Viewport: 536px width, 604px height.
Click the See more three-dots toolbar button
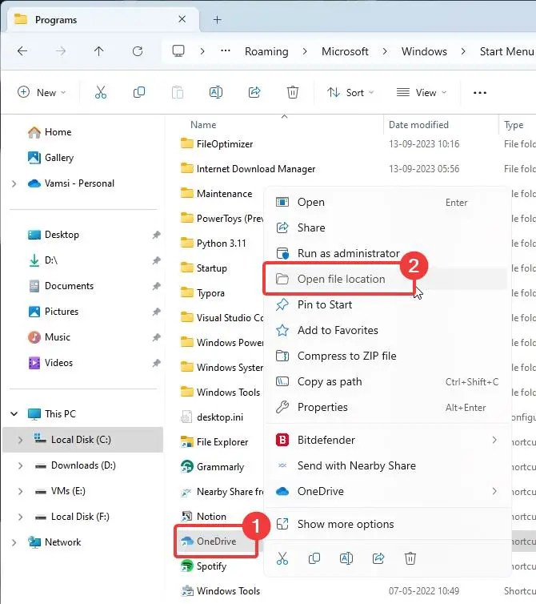[480, 93]
